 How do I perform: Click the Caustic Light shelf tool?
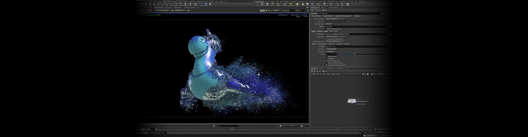point(312,4)
